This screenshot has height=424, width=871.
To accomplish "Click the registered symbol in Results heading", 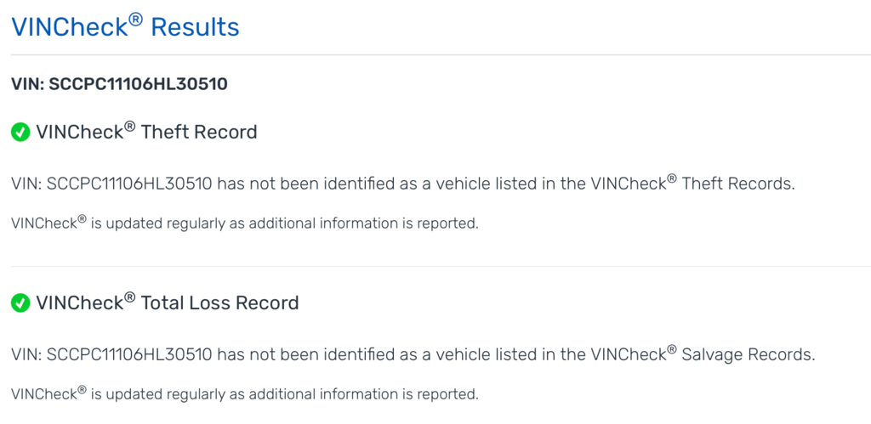I will [x=134, y=20].
